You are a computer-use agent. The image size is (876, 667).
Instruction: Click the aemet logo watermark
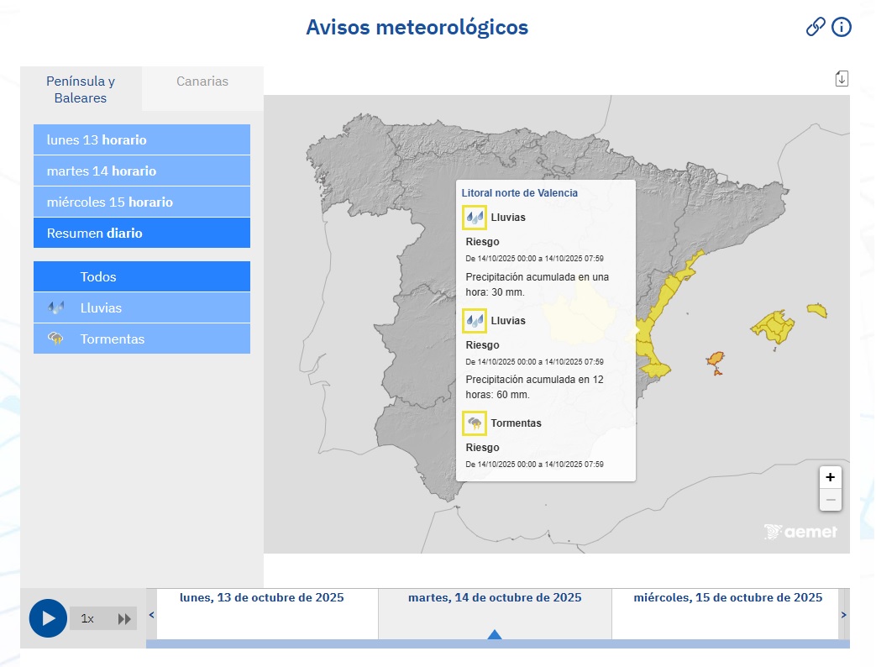[x=800, y=531]
